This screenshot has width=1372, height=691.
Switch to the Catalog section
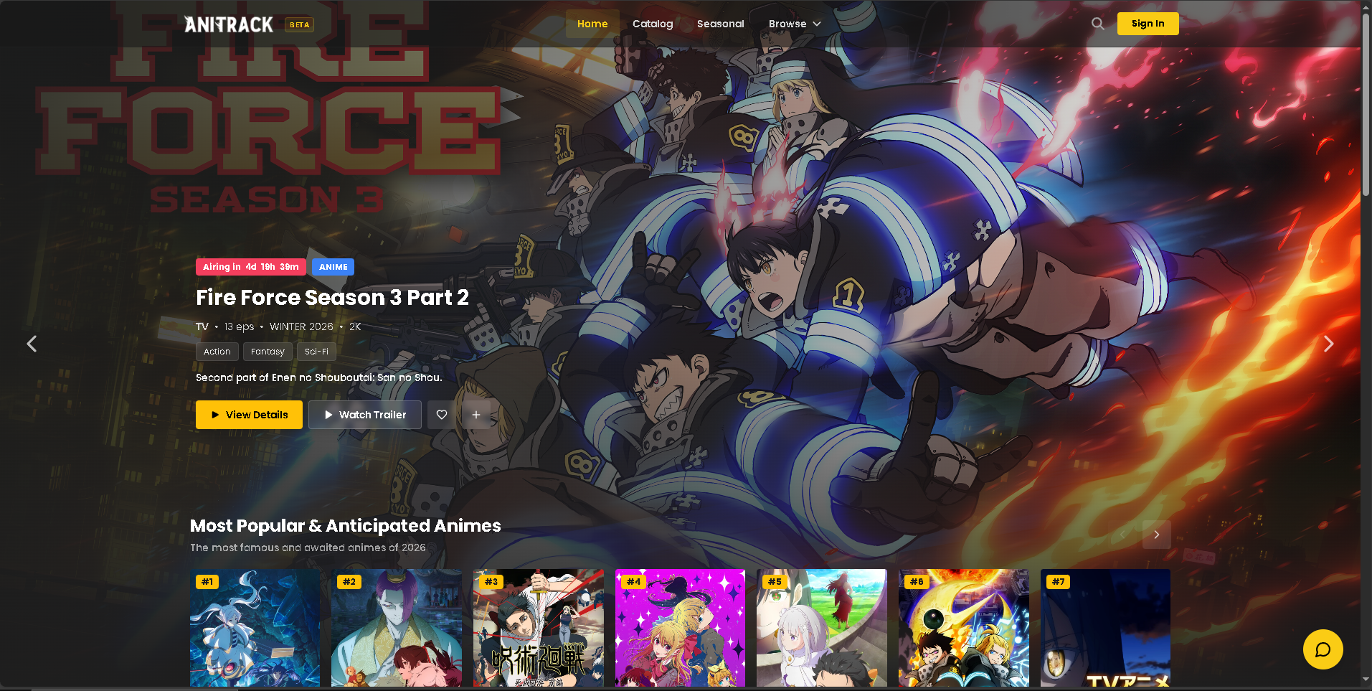[x=652, y=23]
